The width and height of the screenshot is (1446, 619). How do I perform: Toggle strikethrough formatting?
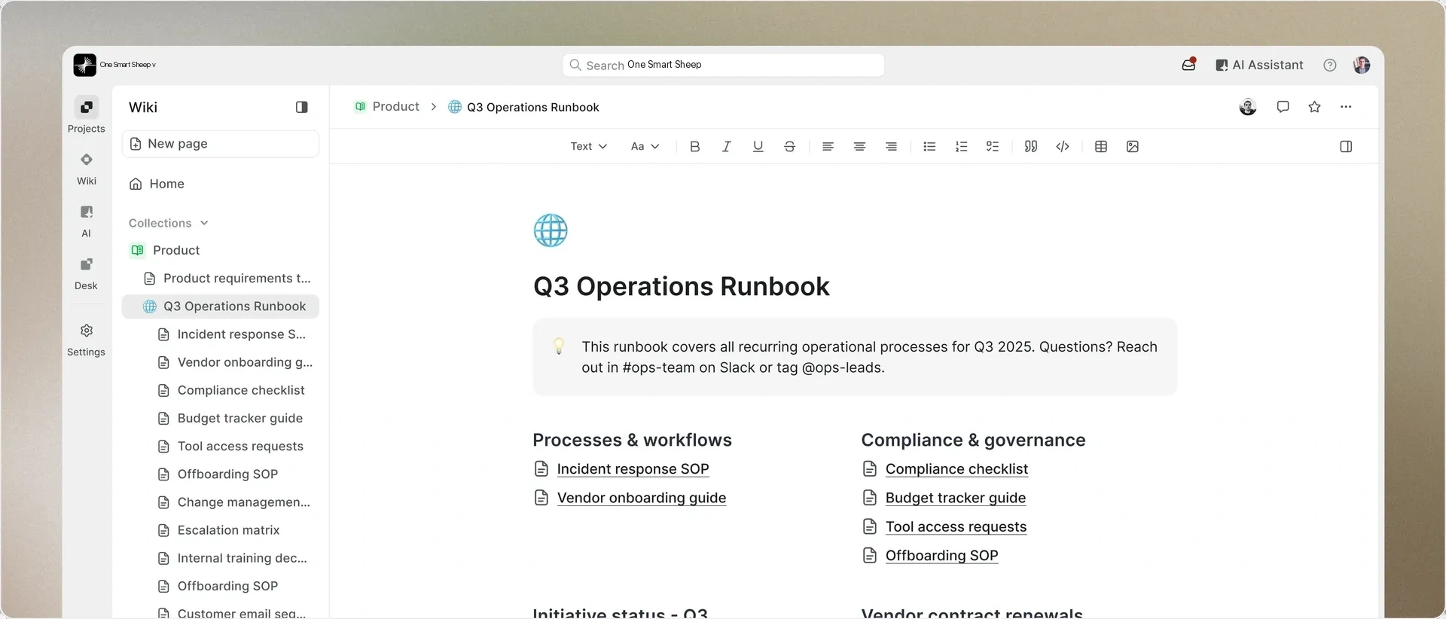[x=790, y=146]
